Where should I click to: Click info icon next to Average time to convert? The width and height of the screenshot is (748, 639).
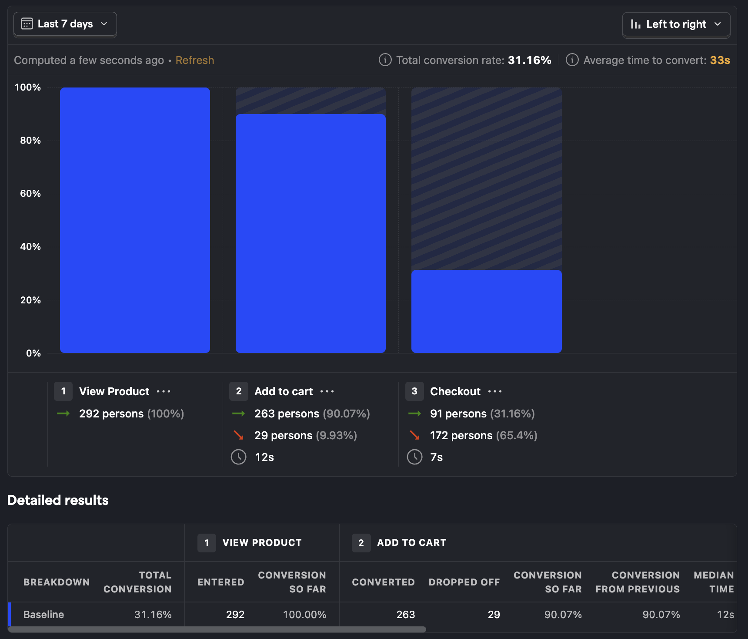(x=572, y=60)
